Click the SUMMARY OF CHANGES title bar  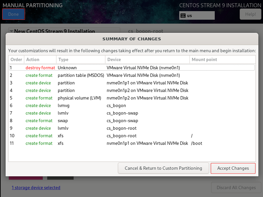(132, 39)
